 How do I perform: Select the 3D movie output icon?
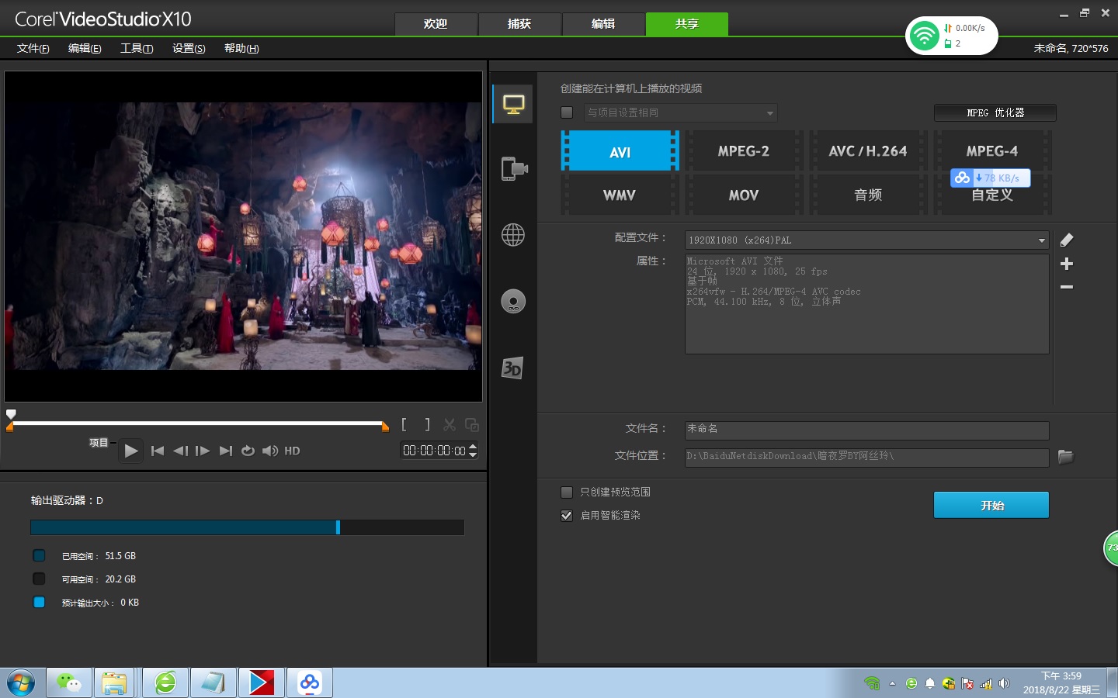512,368
